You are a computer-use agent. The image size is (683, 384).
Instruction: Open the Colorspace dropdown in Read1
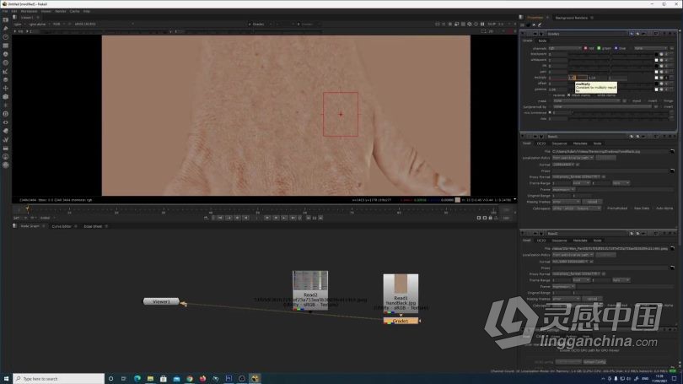(x=577, y=208)
